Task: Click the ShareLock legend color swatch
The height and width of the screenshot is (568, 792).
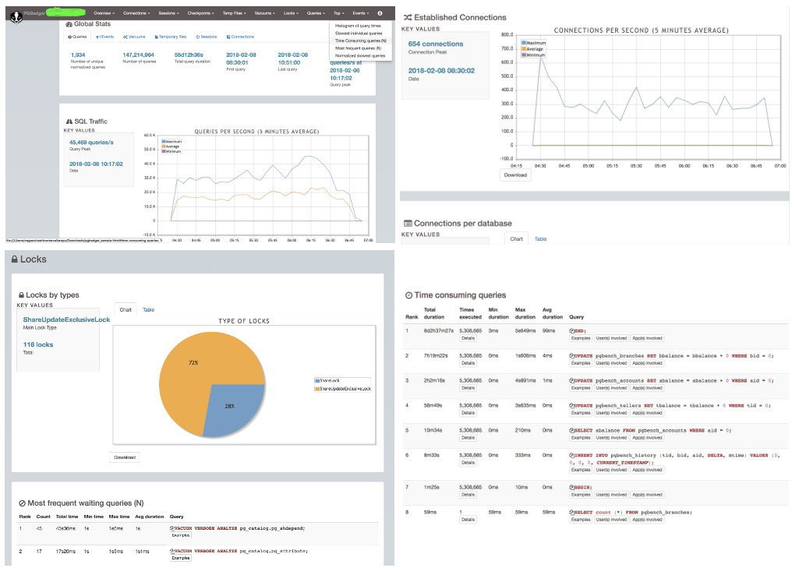Action: pos(317,380)
